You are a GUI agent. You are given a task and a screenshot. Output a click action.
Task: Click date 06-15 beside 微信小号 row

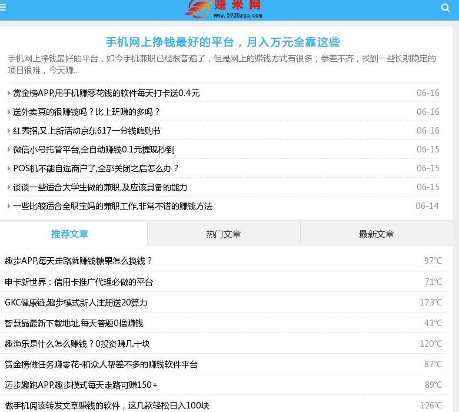[428, 149]
